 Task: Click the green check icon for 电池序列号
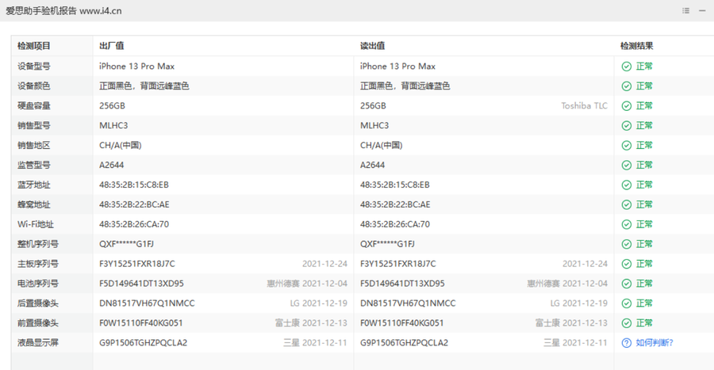click(x=627, y=284)
